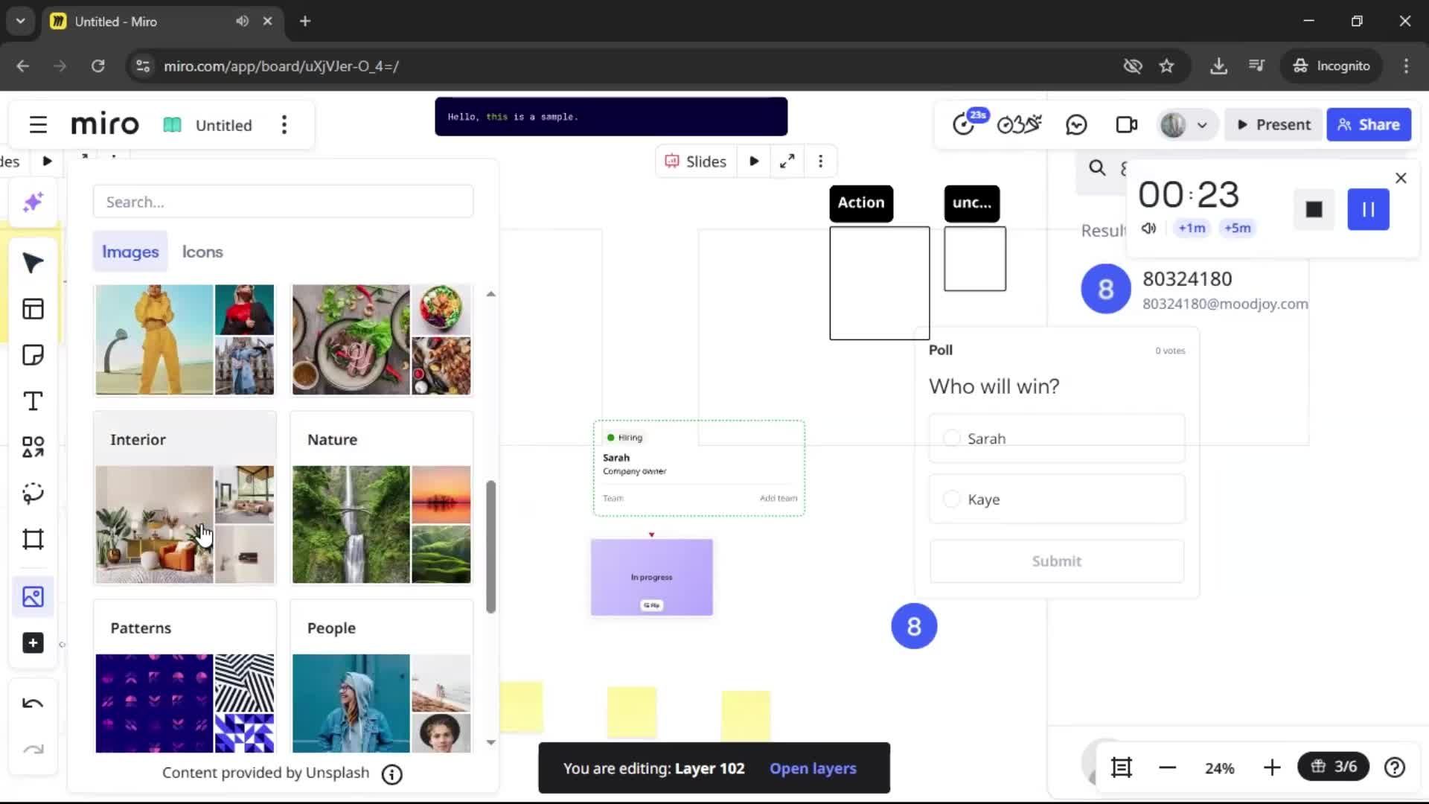Click the search magnifier in right panel

[x=1097, y=168]
